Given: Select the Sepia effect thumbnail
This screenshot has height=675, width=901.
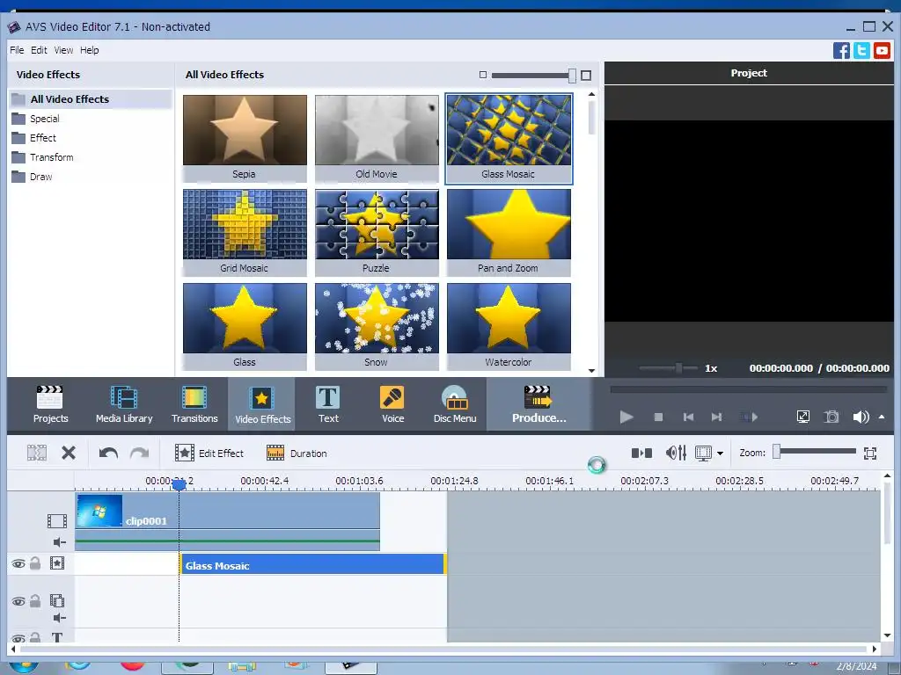Looking at the screenshot, I should [x=245, y=138].
